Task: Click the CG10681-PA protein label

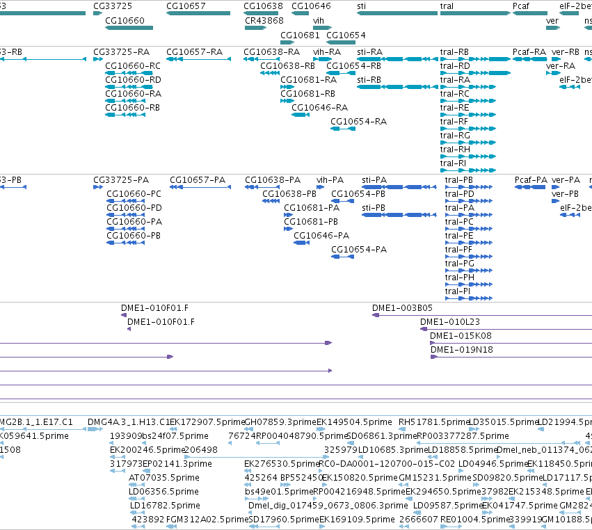Action: click(312, 208)
